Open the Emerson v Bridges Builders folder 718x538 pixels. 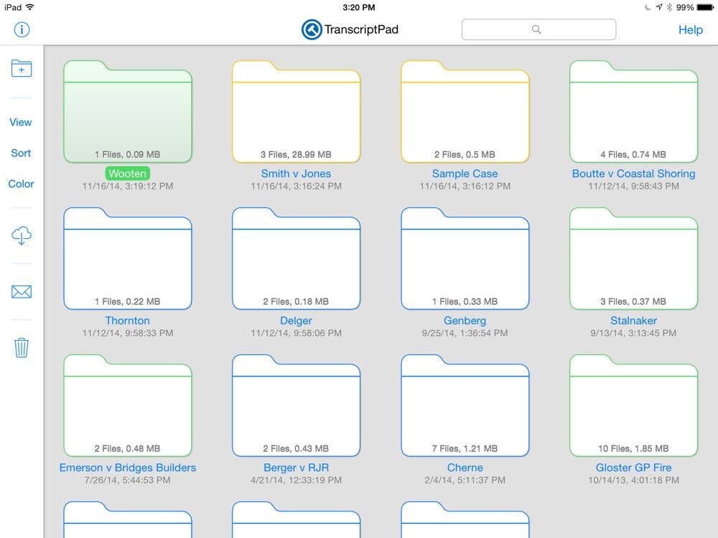point(128,405)
